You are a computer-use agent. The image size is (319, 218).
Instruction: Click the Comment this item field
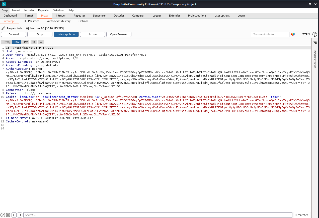270,34
